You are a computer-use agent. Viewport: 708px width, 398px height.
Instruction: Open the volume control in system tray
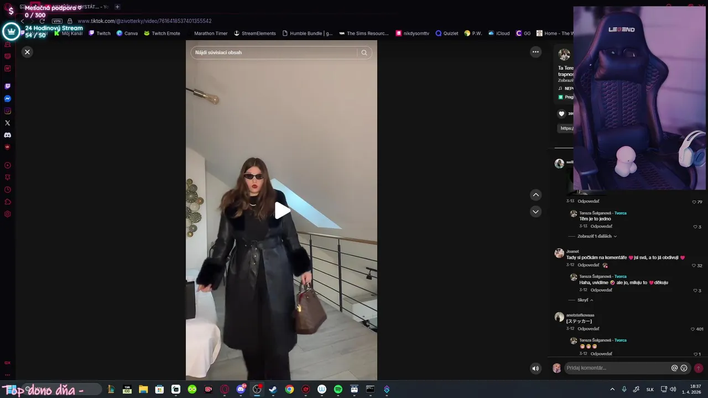(673, 389)
